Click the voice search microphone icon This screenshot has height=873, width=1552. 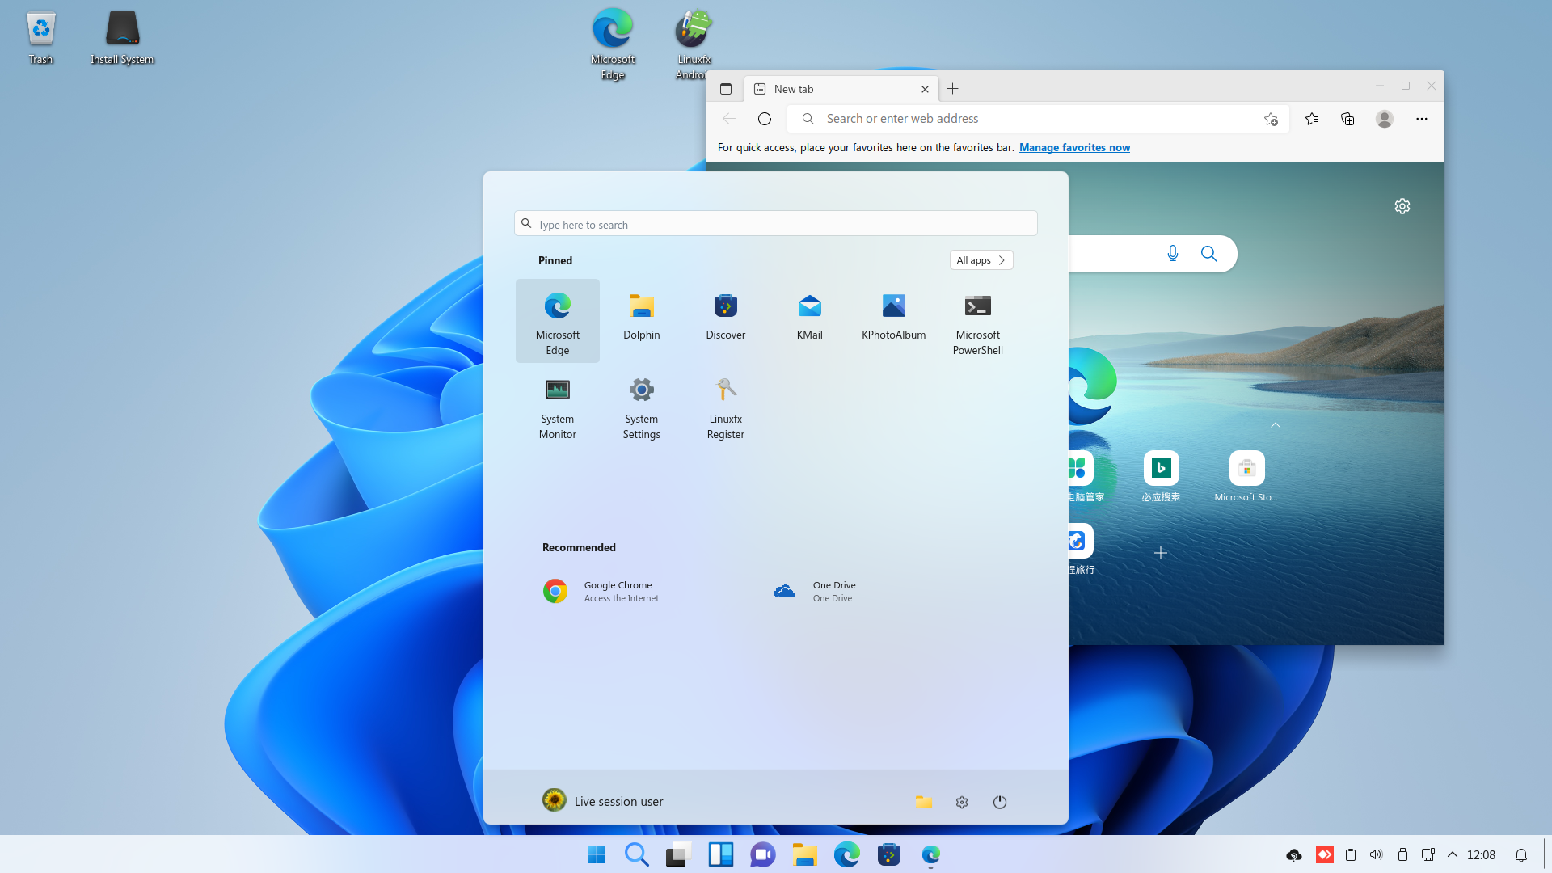tap(1172, 254)
